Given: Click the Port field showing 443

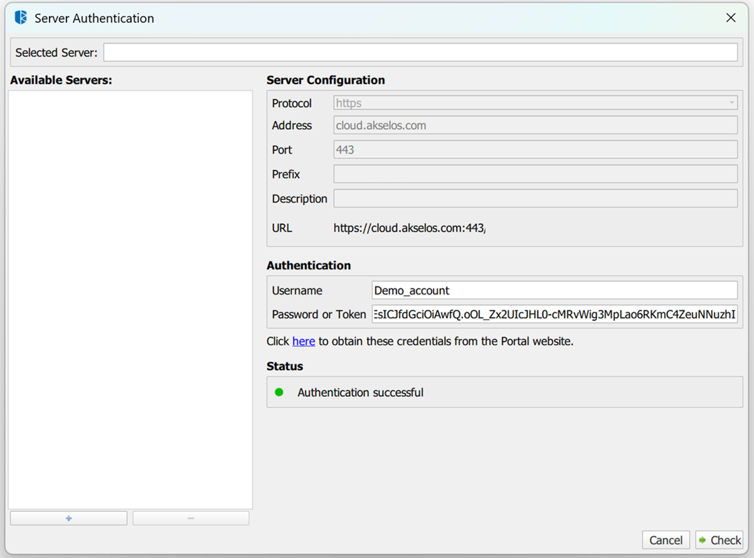Looking at the screenshot, I should coord(535,149).
